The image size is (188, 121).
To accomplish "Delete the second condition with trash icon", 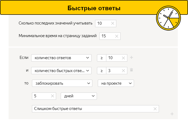I will click(131, 70).
